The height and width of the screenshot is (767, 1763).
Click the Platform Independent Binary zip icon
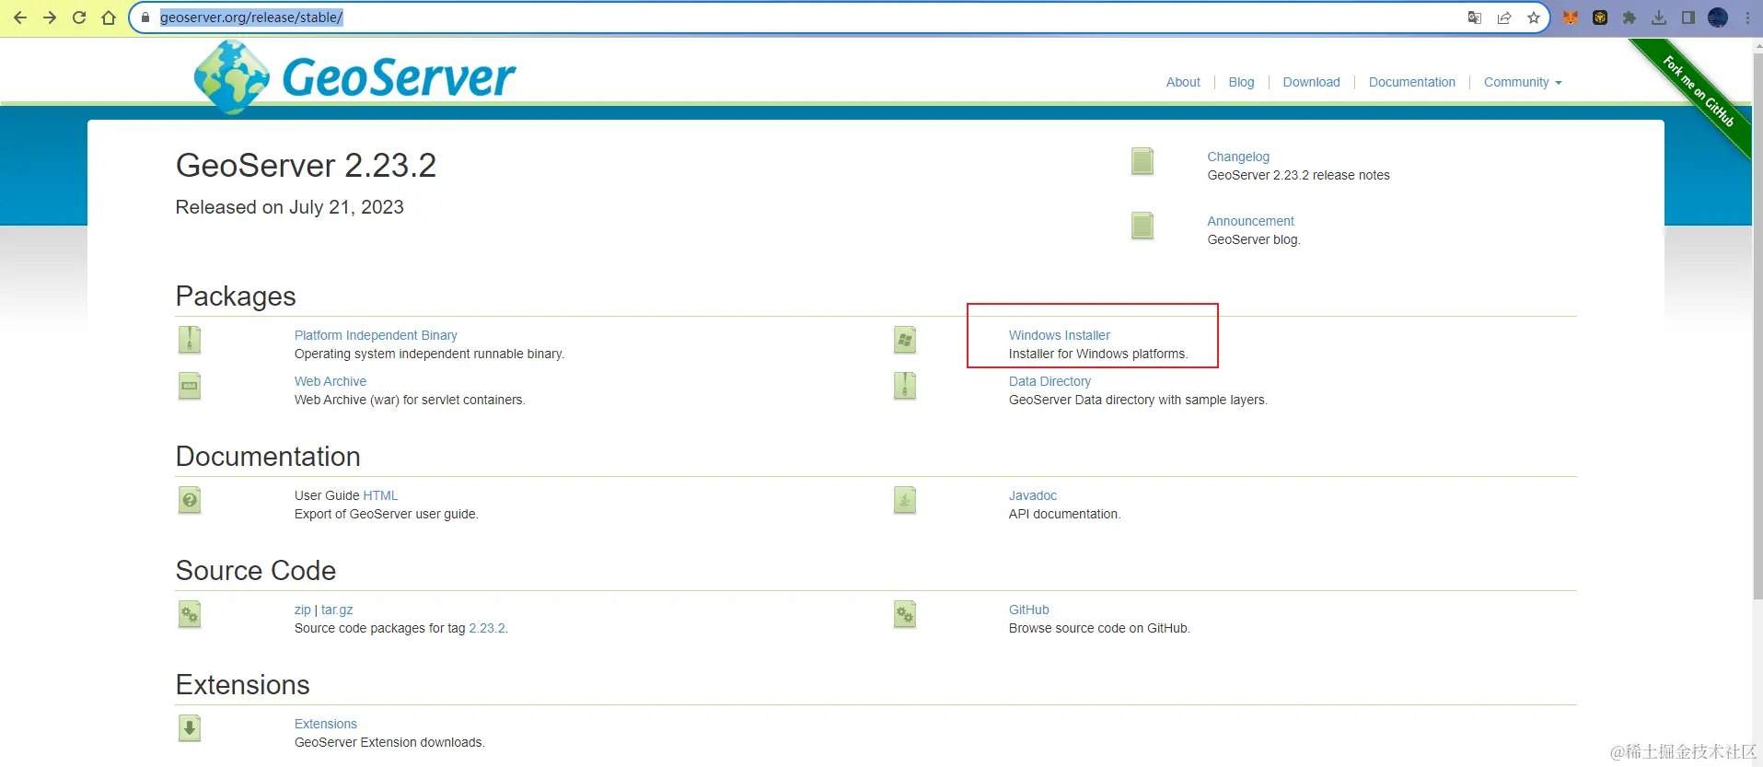[190, 340]
